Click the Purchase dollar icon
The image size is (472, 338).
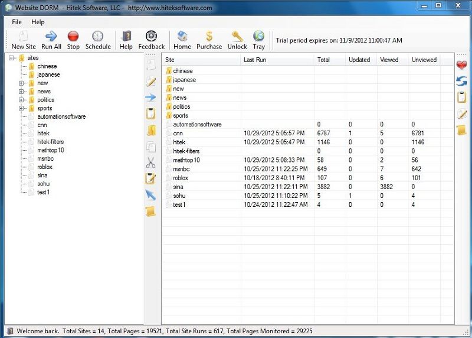[209, 40]
